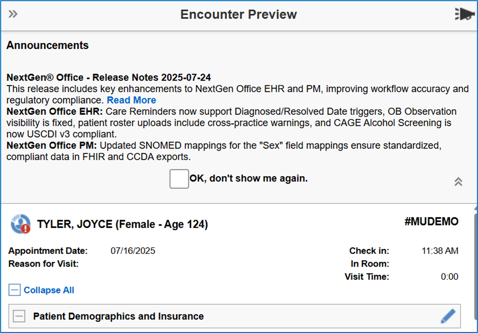The height and width of the screenshot is (333, 478).
Task: Click the pencil edit icon for Patient Demographics
Action: click(x=448, y=316)
